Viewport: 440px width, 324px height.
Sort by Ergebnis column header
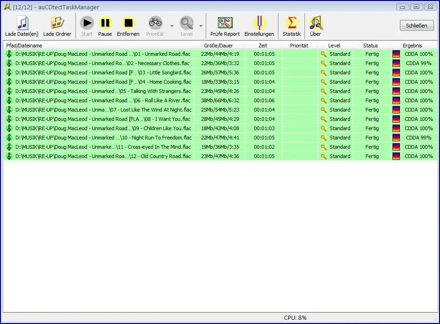coord(413,46)
